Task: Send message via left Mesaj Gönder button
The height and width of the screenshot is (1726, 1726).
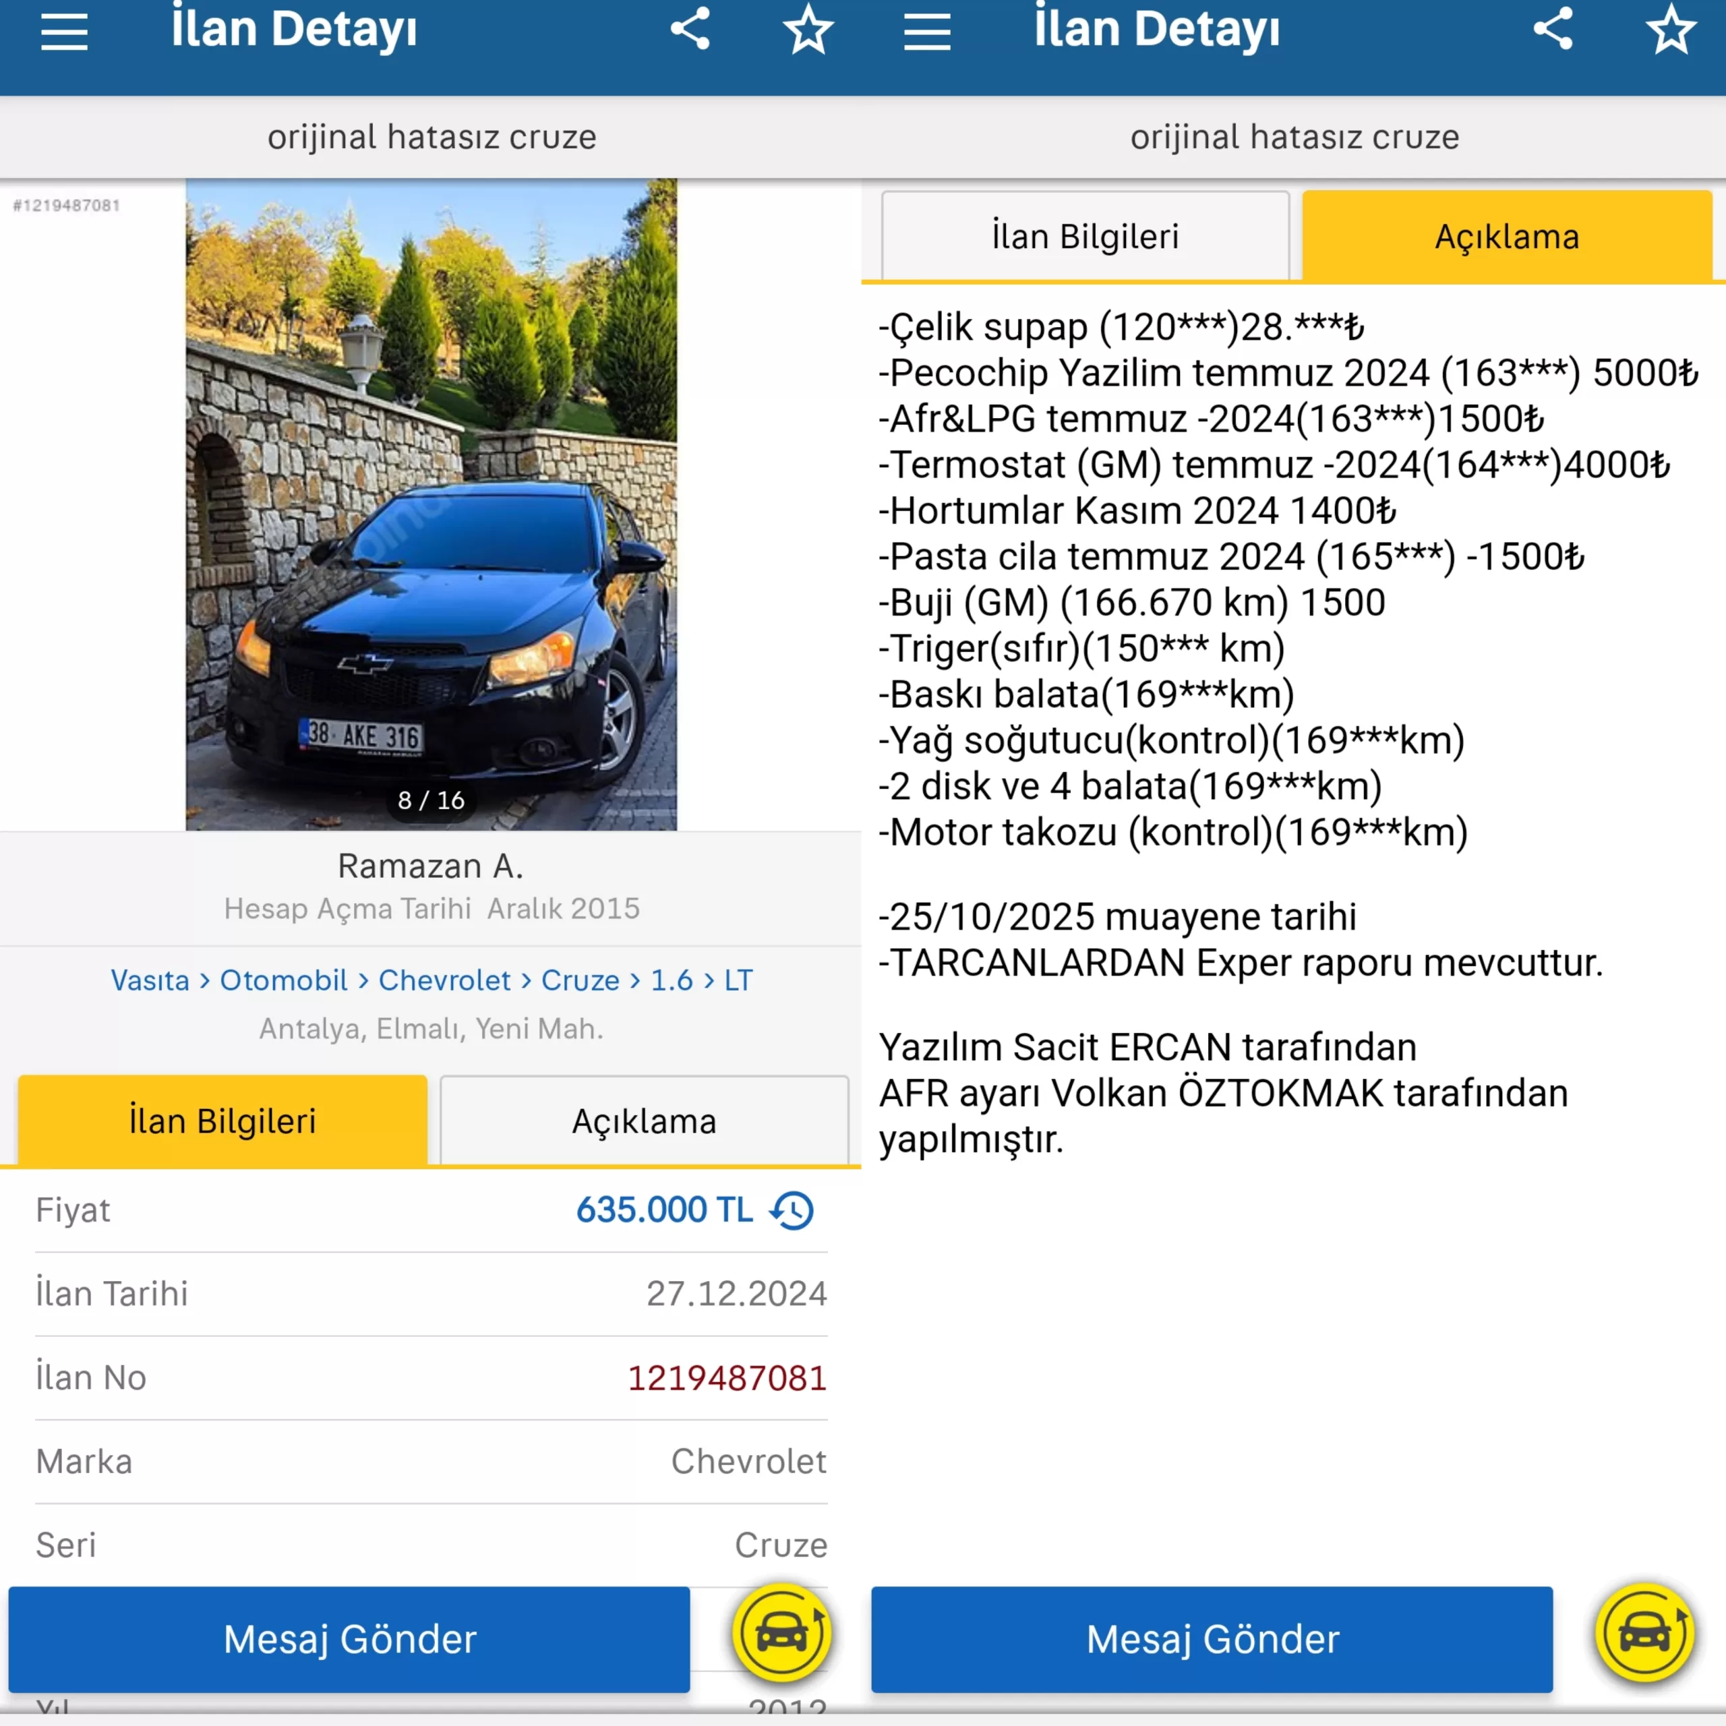Action: tap(349, 1639)
